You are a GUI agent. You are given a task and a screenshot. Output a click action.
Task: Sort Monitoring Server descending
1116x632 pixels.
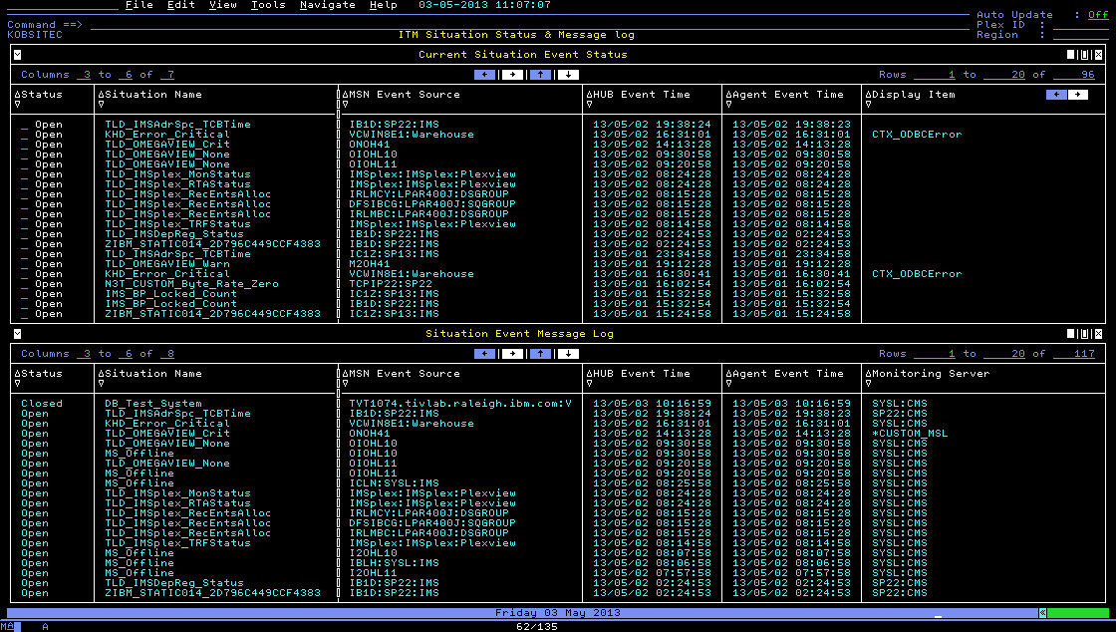pyautogui.click(x=868, y=383)
